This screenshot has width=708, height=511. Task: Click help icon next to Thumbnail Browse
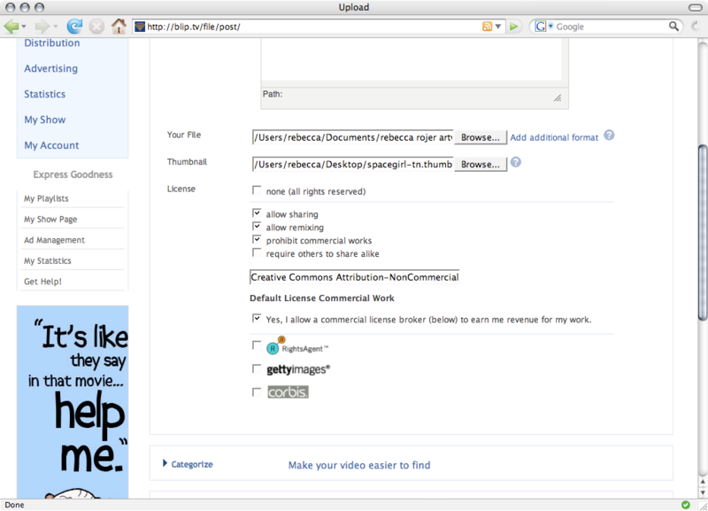pos(516,162)
